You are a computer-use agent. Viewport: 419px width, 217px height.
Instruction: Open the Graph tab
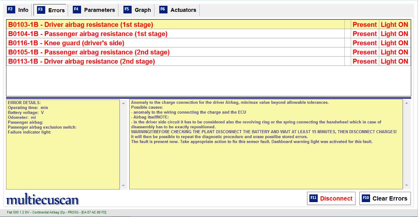coord(138,10)
